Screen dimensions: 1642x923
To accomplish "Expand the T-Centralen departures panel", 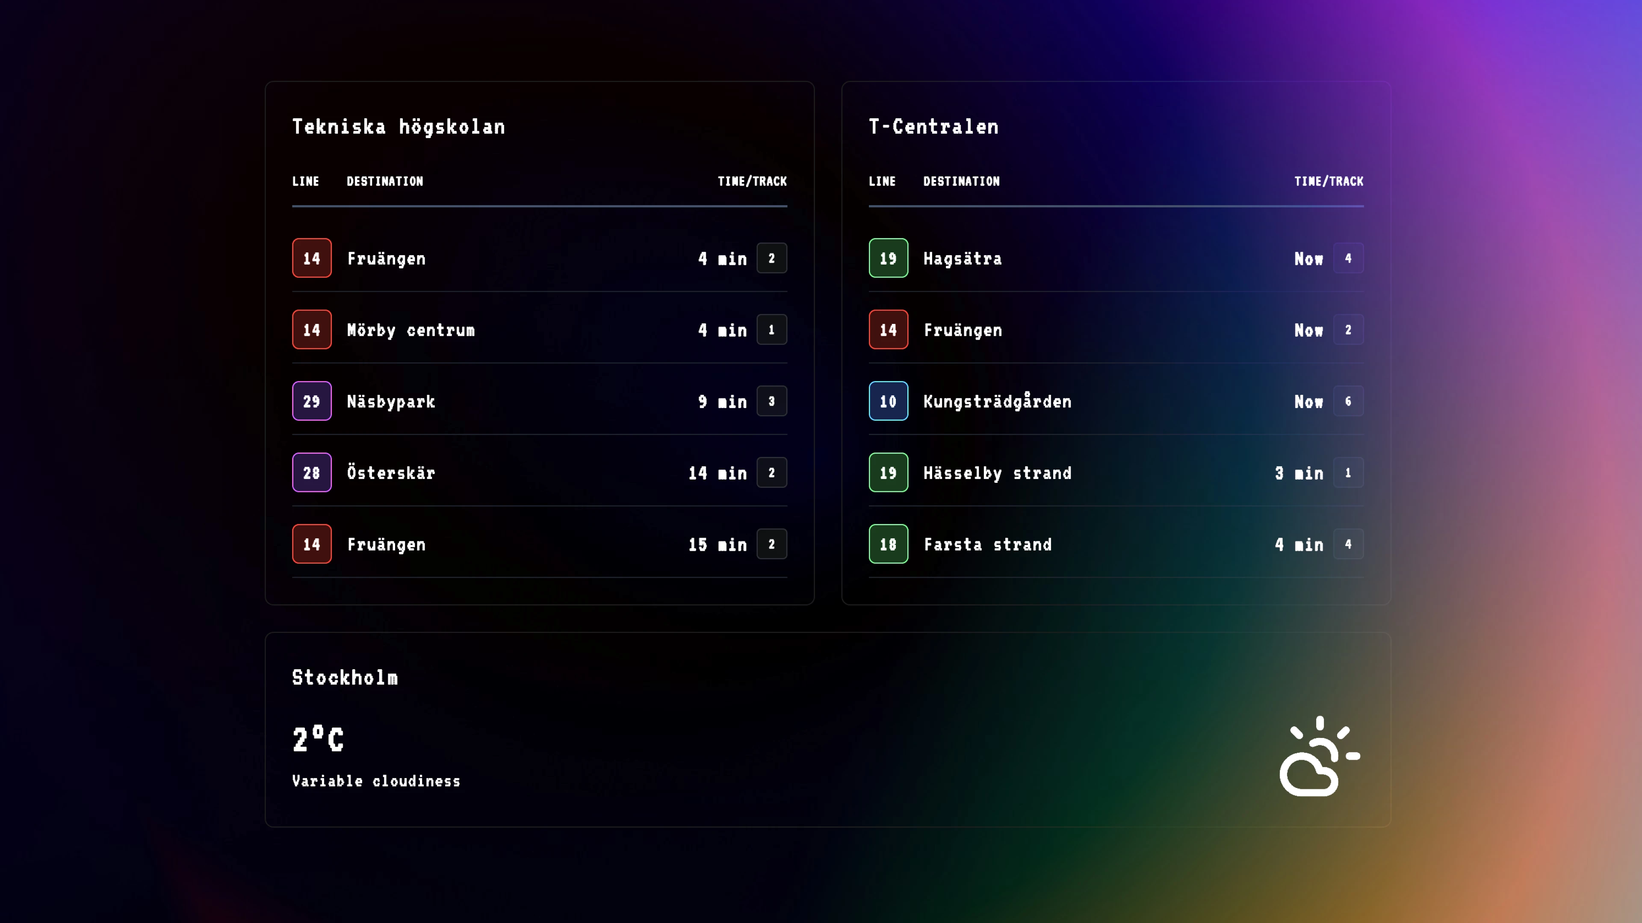I will pyautogui.click(x=1116, y=342).
